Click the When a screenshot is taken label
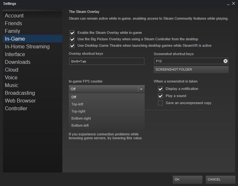 pos(176,81)
